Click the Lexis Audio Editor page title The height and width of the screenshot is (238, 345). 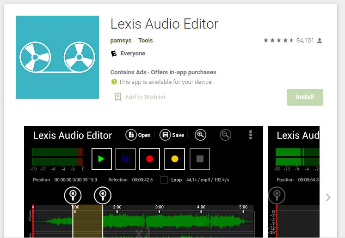pyautogui.click(x=164, y=24)
